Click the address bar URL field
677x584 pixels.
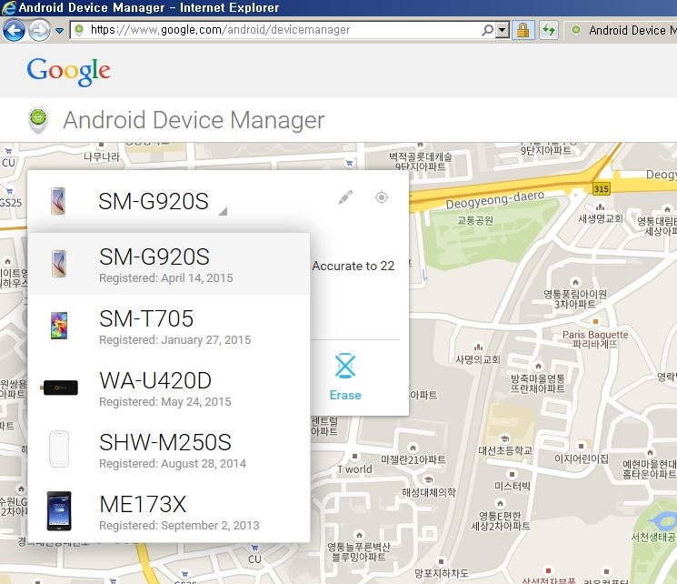pyautogui.click(x=276, y=30)
